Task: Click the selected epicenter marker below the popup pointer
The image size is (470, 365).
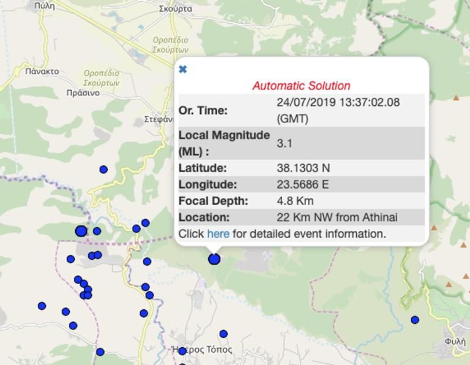Action: click(214, 259)
